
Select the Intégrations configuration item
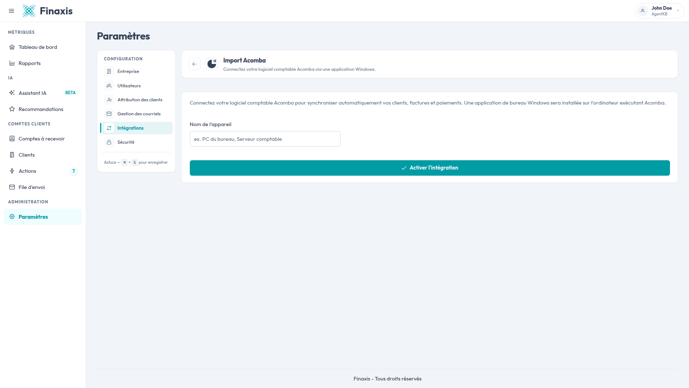136,128
